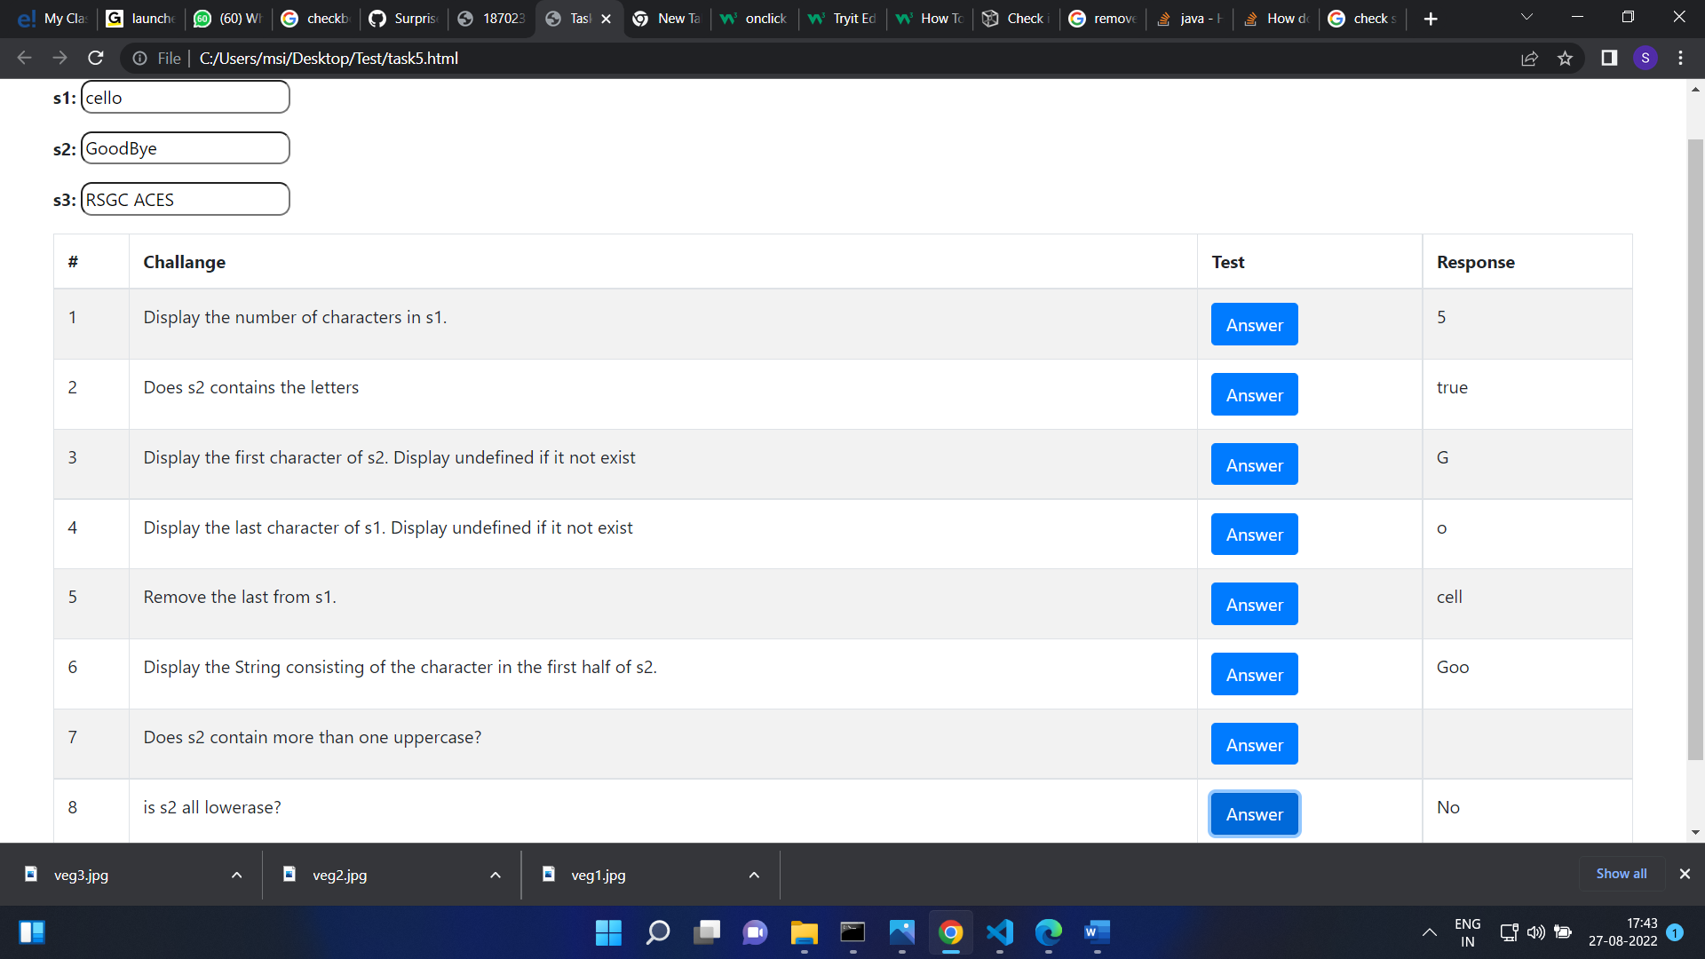
Task: Expand options for veg3.jpg download
Action: coord(236,876)
